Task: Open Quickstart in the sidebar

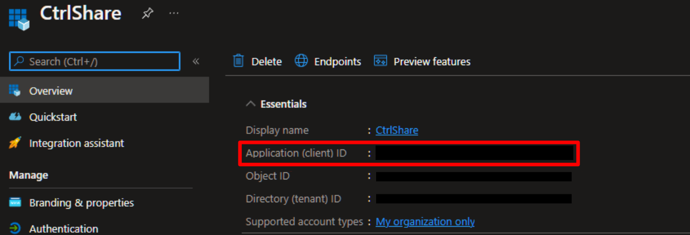Action: [53, 117]
